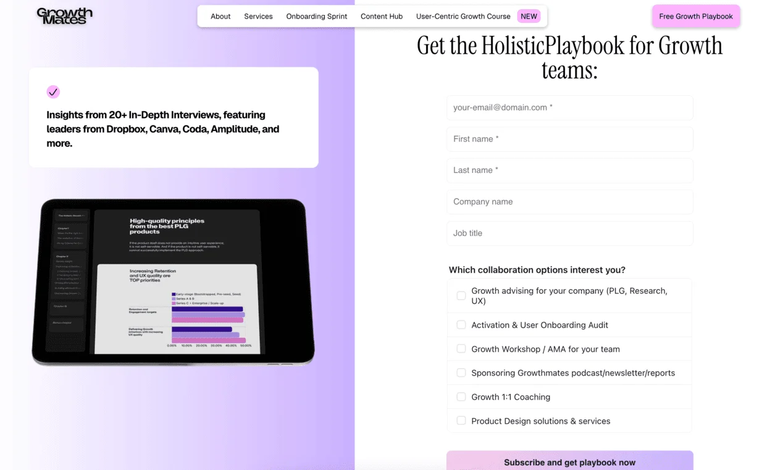Screen dimensions: 762x470
Task: Click the Subscribe and get playbook now button
Action: point(569,461)
